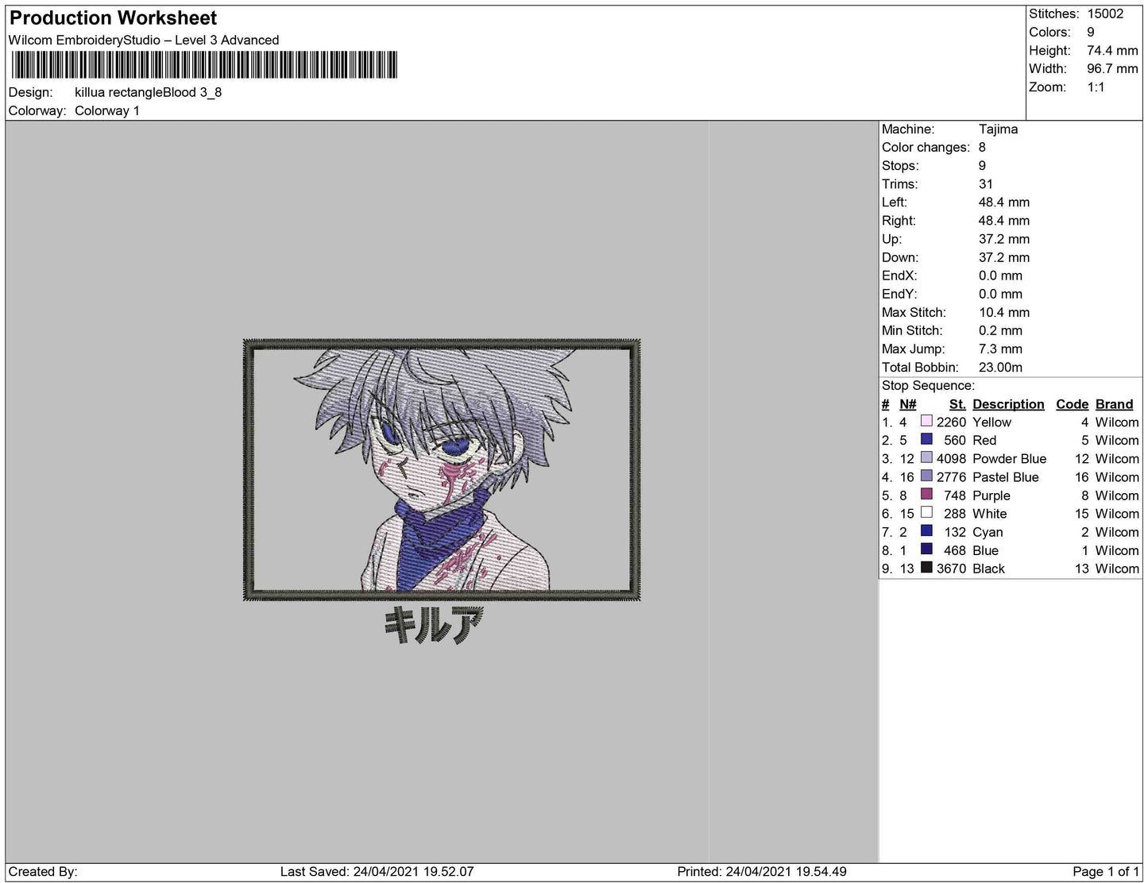The image size is (1148, 883).
Task: Select the Width value "96.7 mm"
Action: point(1112,68)
